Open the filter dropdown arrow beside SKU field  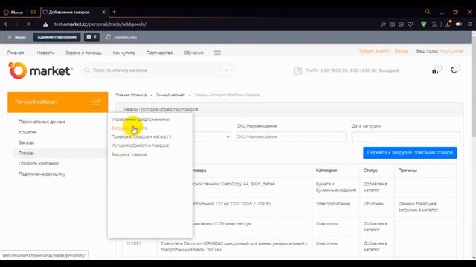(228, 136)
